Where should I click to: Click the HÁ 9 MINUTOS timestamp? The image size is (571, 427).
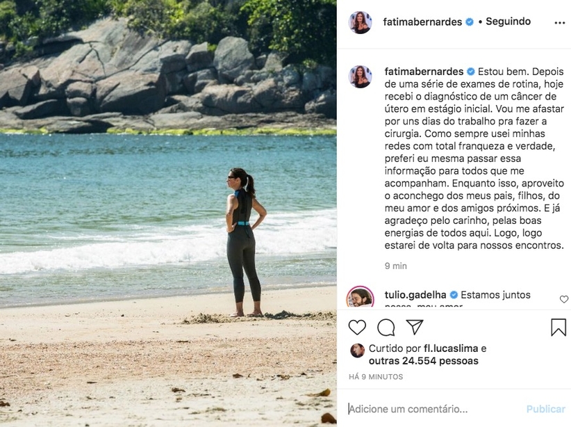(376, 377)
